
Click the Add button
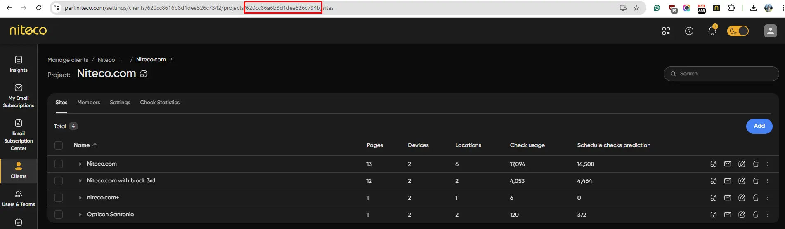(x=759, y=126)
